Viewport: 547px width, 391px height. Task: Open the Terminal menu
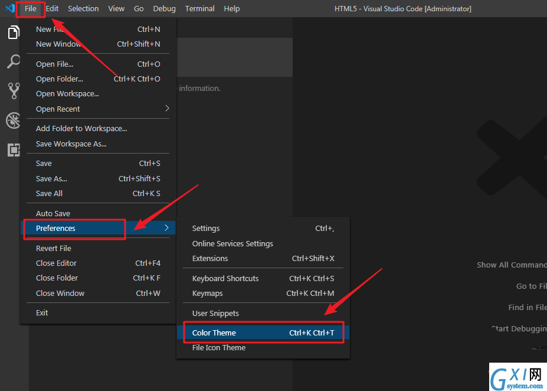click(x=199, y=9)
